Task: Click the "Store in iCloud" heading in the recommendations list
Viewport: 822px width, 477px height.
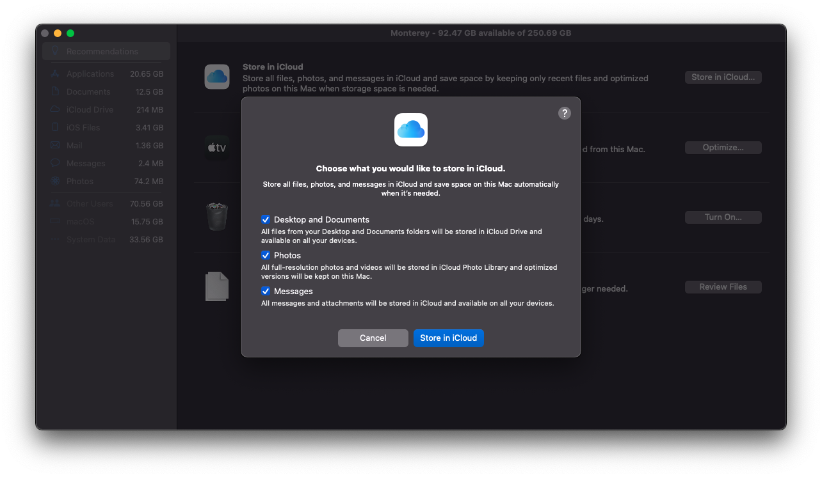Action: coord(273,66)
